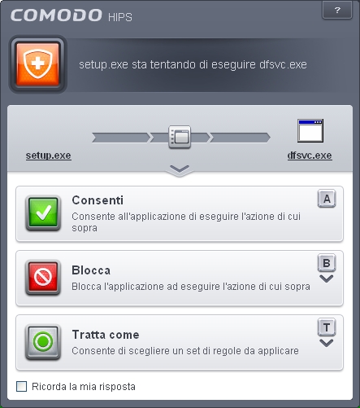Expand the Blocca options dropdown arrow

click(x=327, y=279)
